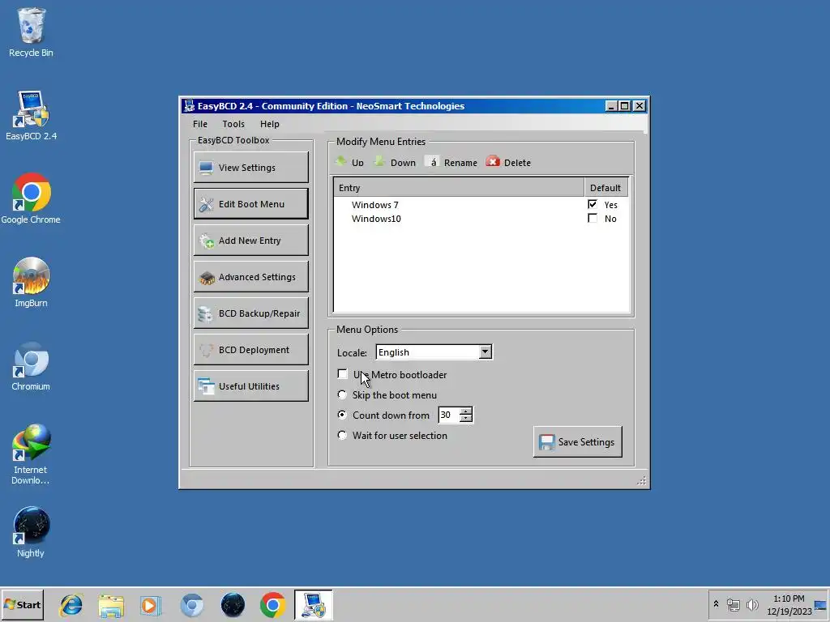Open Windows Media Player from taskbar
The height and width of the screenshot is (622, 830).
[150, 605]
